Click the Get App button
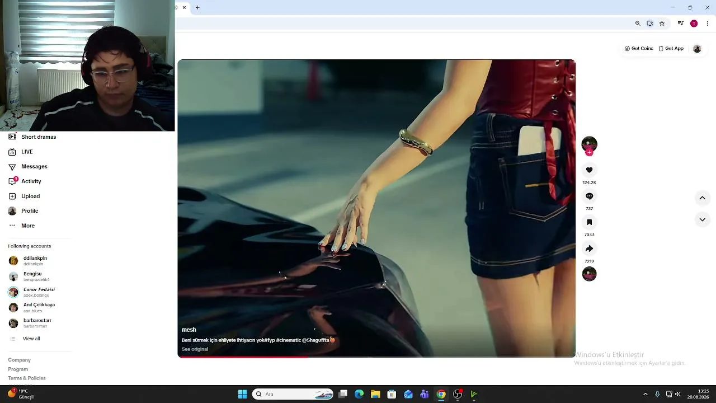The width and height of the screenshot is (716, 403). pos(671,49)
